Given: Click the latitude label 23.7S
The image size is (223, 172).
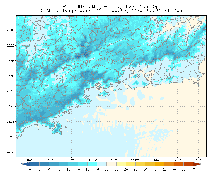Looking at the screenshot, I should coord(11,122).
